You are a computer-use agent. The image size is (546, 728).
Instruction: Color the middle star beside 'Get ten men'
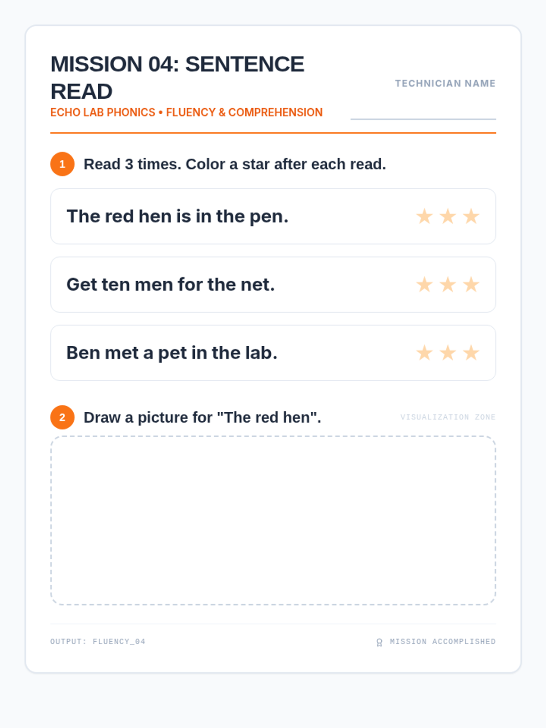[448, 285]
